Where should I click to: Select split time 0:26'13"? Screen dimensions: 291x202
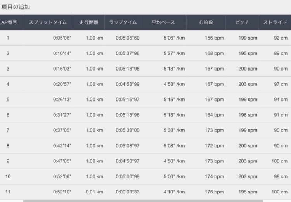coord(62,99)
